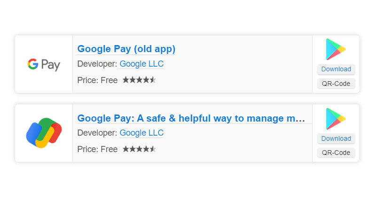Click the star rating of Google Pay (old app)

[x=139, y=80]
